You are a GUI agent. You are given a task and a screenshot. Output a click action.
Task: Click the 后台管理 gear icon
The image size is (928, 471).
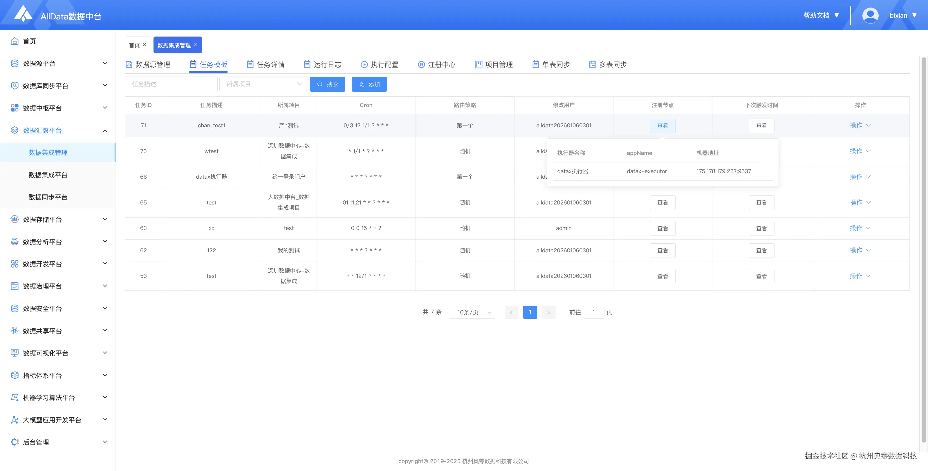pyautogui.click(x=15, y=442)
